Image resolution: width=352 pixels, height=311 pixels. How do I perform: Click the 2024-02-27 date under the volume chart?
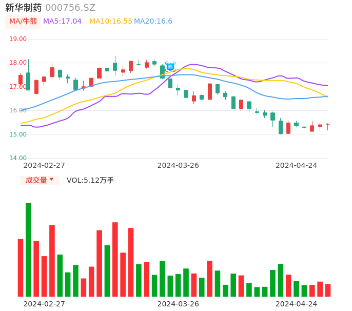[x=44, y=304]
